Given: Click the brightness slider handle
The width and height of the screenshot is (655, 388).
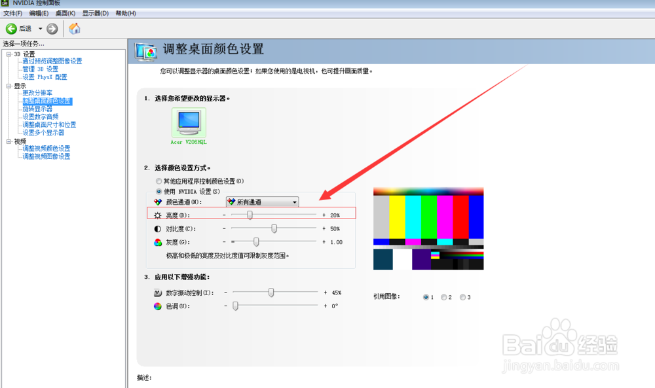Looking at the screenshot, I should 250,215.
